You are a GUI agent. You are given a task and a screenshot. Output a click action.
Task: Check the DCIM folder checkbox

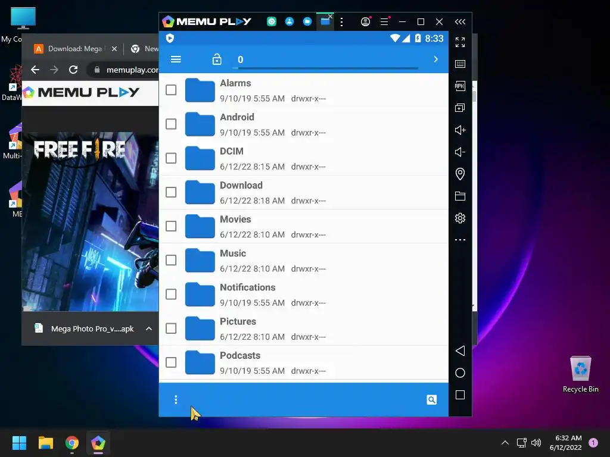coord(171,158)
